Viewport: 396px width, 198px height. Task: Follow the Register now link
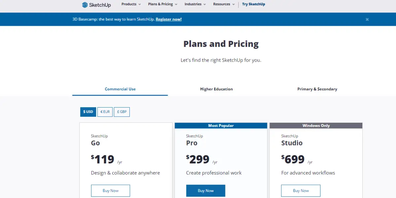click(x=169, y=19)
